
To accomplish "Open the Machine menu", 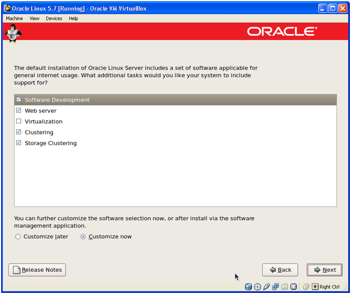I will pyautogui.click(x=15, y=18).
